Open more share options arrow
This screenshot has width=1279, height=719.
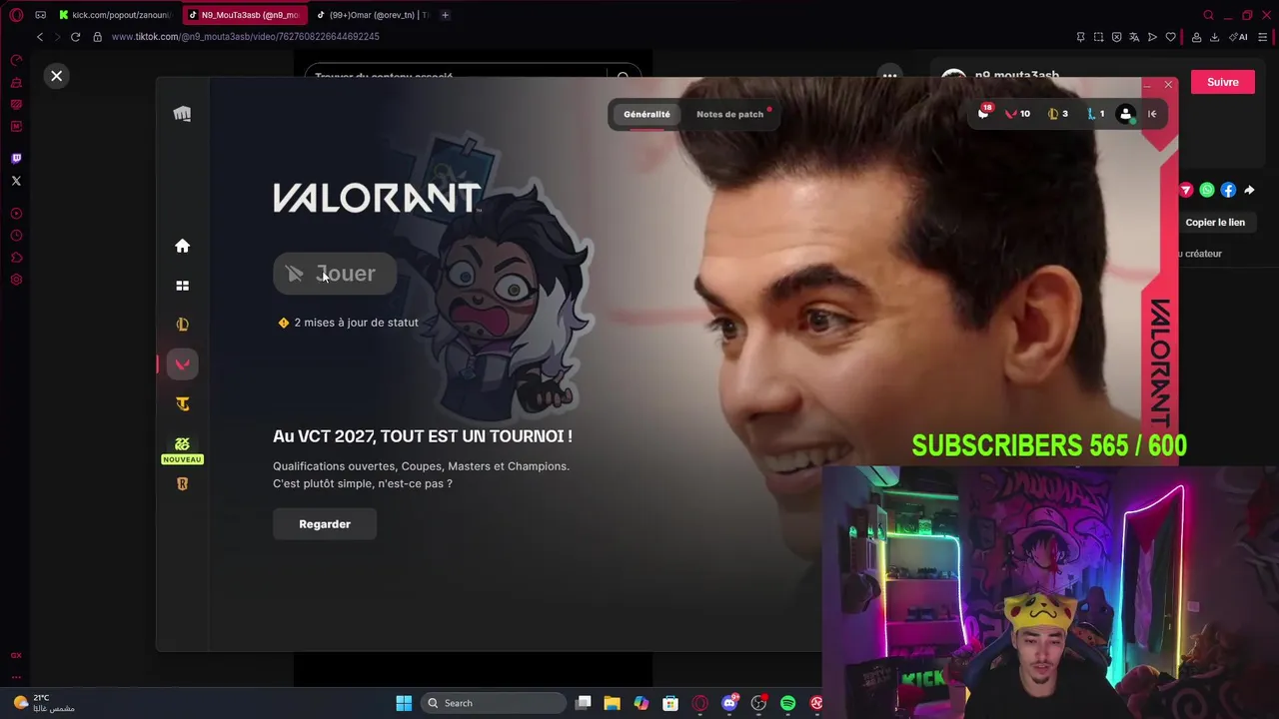pos(1249,190)
